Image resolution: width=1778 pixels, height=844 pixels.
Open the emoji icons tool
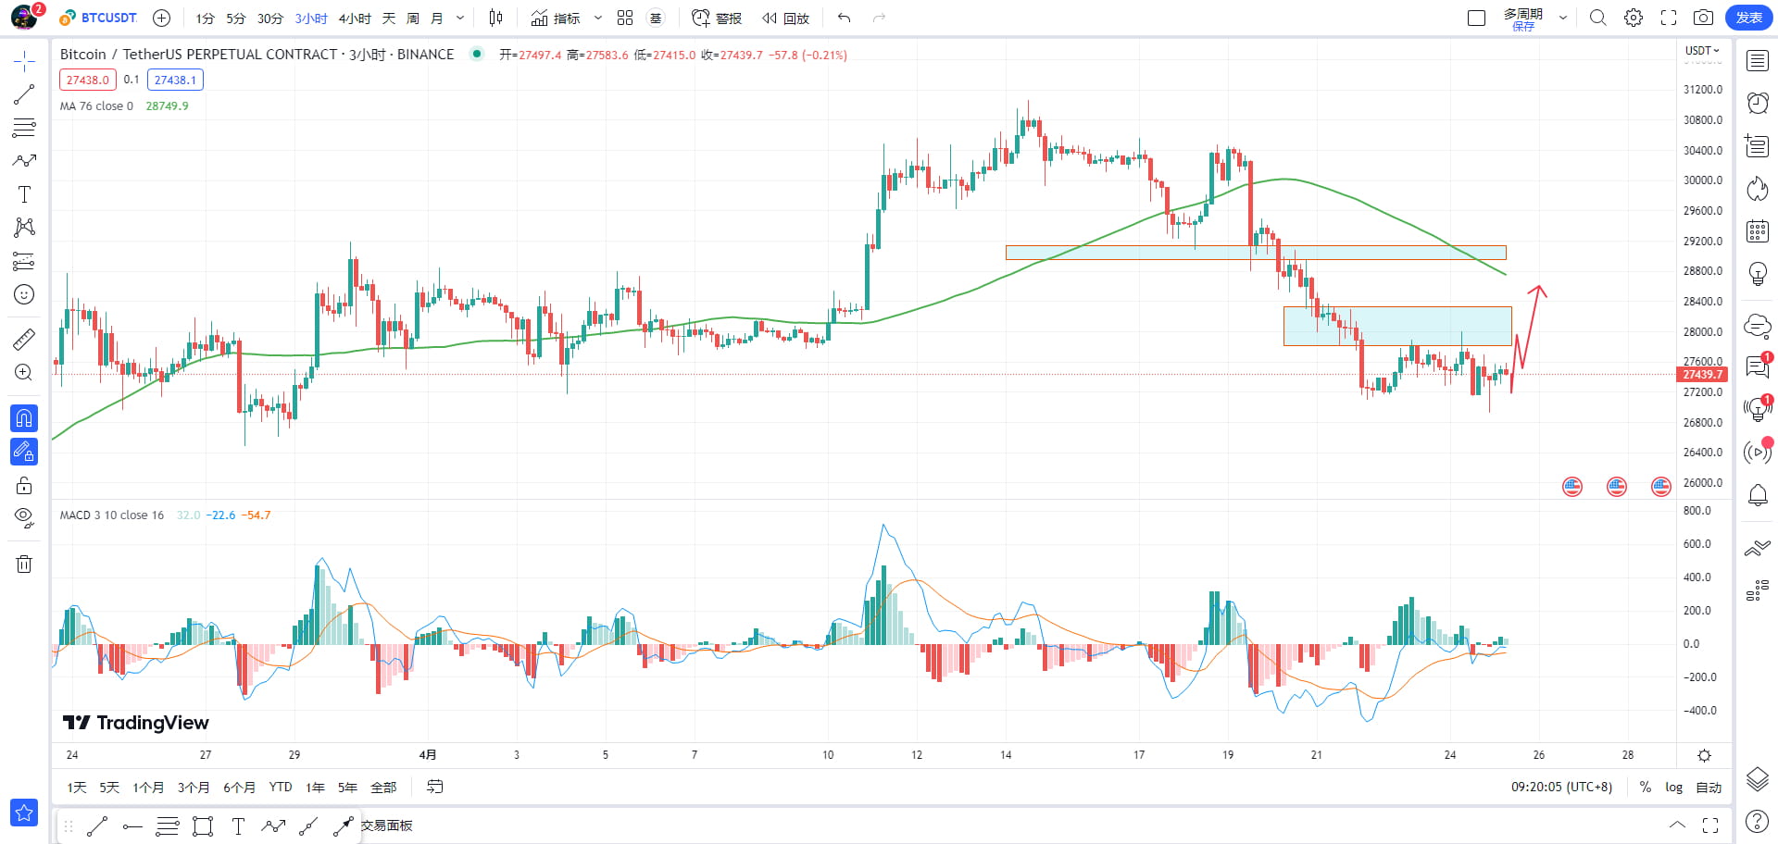pos(24,294)
